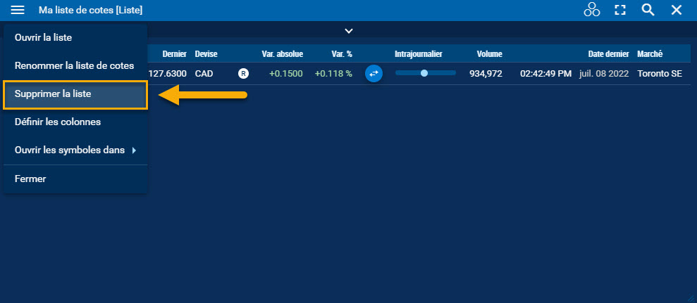The image size is (697, 303).
Task: Choose Renommer la liste de cotes
Action: pyautogui.click(x=74, y=65)
